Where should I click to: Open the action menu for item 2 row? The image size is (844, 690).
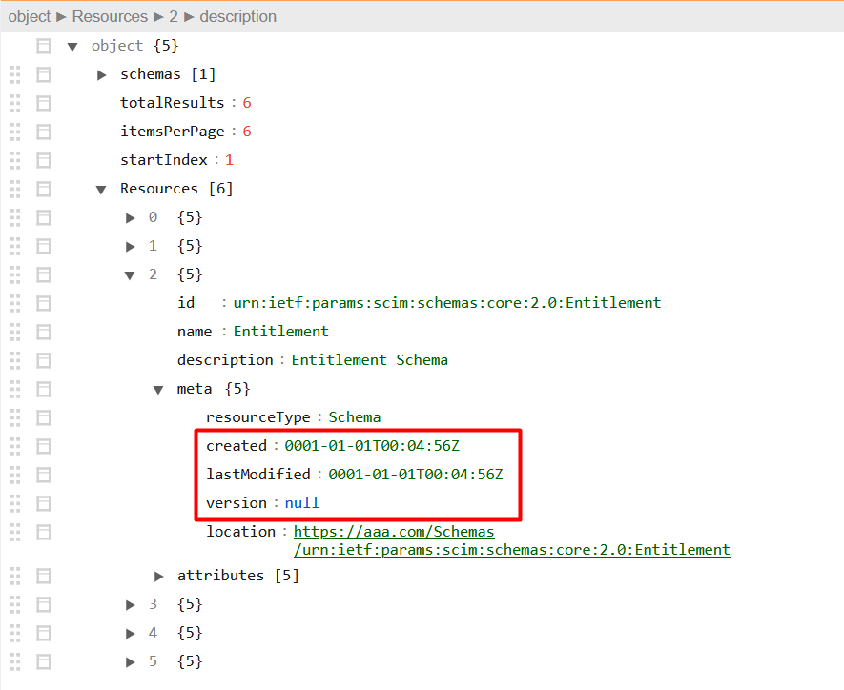point(44,275)
